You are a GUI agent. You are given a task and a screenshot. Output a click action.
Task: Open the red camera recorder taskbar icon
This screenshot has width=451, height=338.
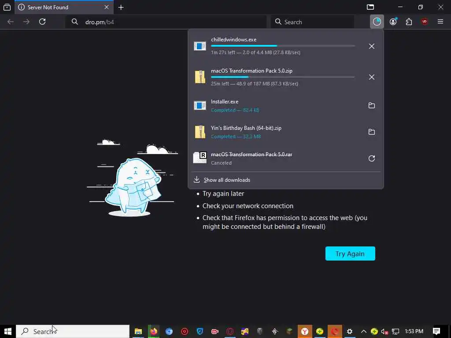[215, 331]
